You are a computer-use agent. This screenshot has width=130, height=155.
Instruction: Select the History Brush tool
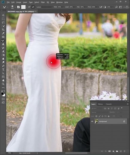click(x=3, y=48)
